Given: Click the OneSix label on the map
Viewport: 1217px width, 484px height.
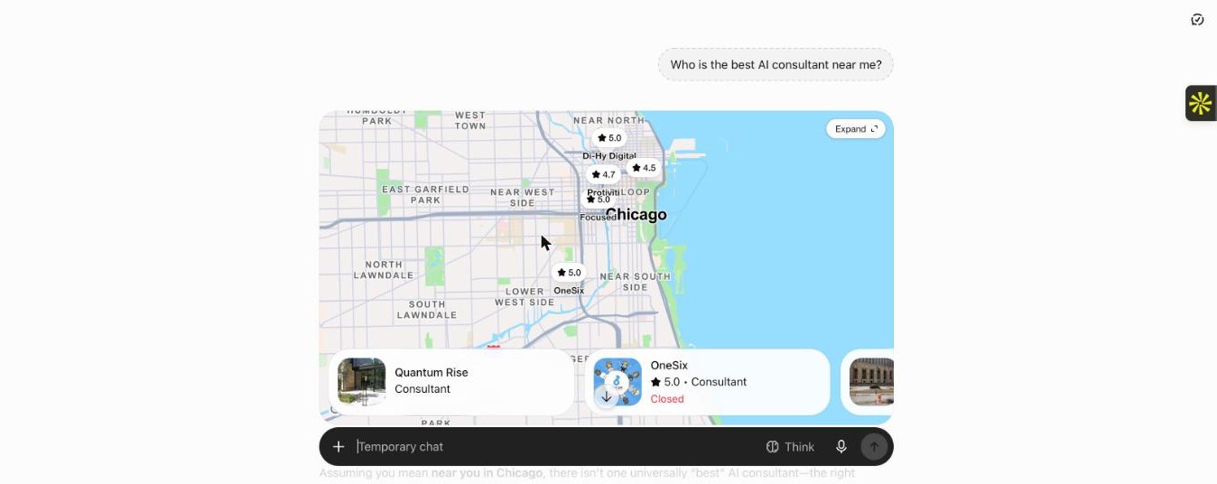Looking at the screenshot, I should pyautogui.click(x=569, y=291).
